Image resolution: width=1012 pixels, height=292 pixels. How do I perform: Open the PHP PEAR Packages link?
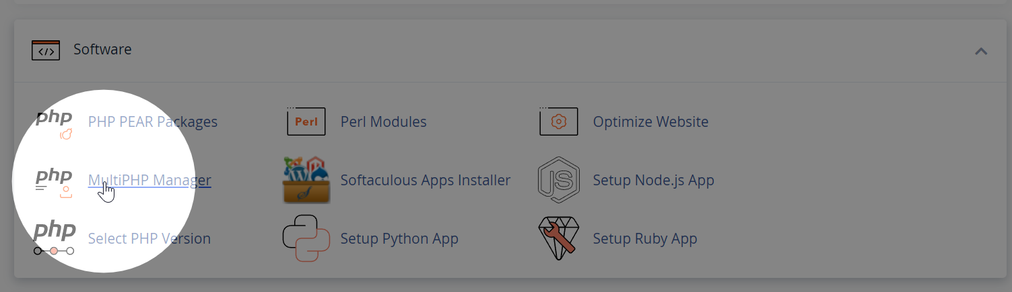pos(153,122)
